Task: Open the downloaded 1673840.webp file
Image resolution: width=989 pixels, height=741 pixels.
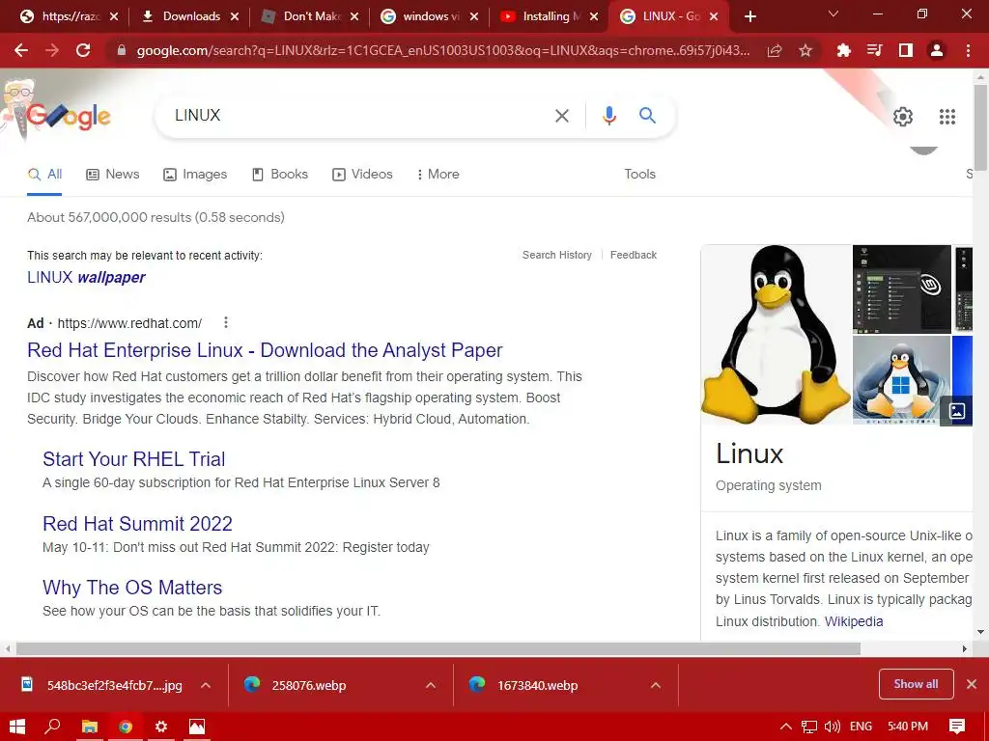Action: tap(537, 685)
